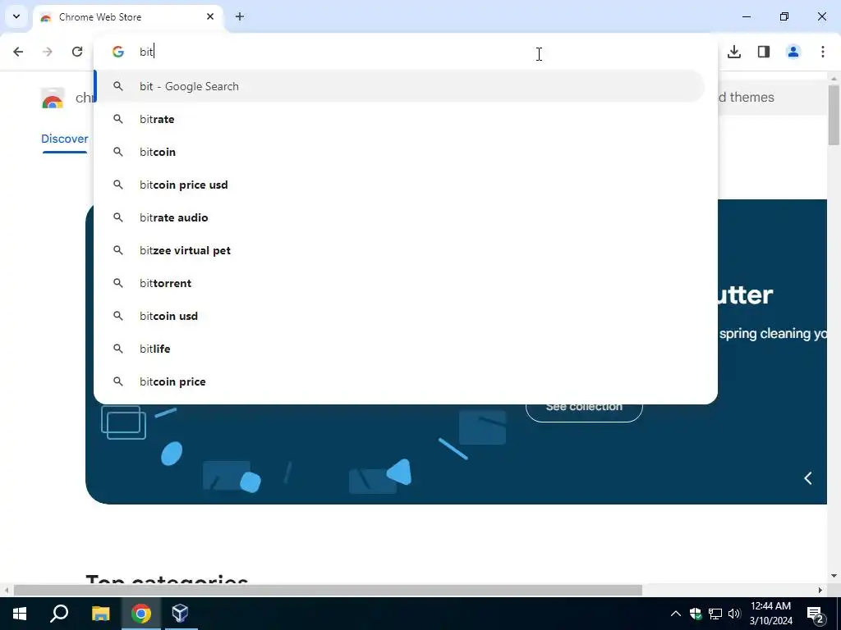Click search icon beside 'bittorrent'
841x630 pixels.
pyautogui.click(x=118, y=283)
